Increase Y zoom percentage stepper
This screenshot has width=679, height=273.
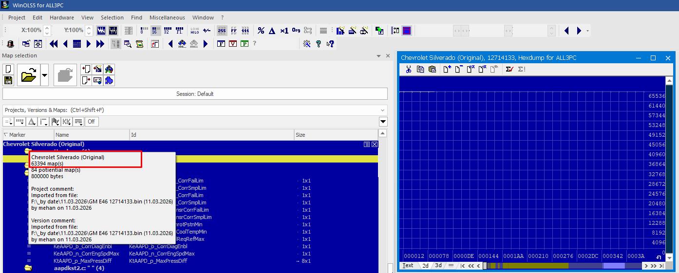point(89,28)
